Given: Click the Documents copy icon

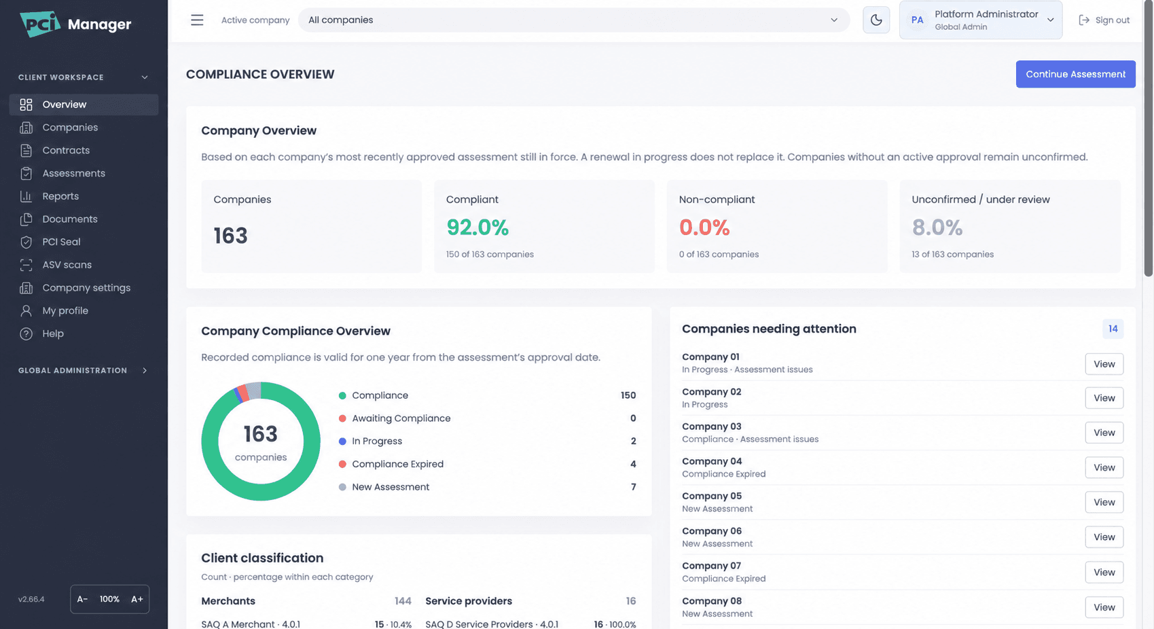Looking at the screenshot, I should 26,219.
